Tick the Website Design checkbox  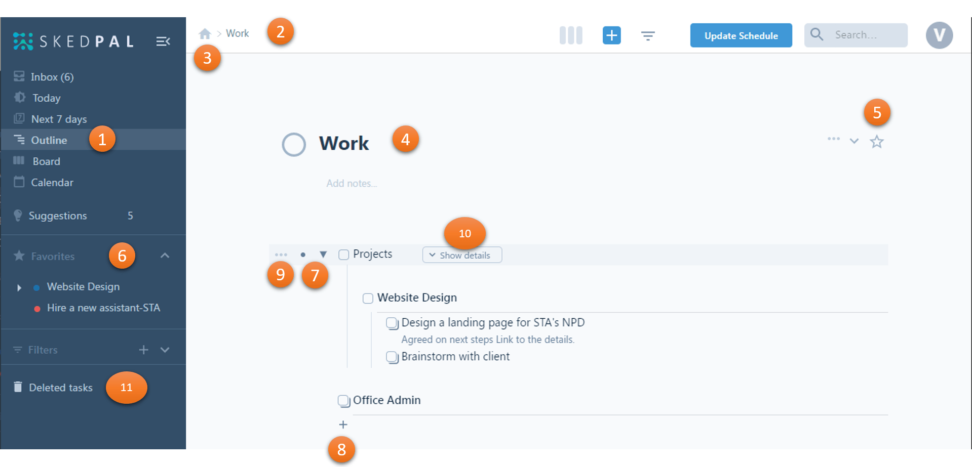coord(368,299)
